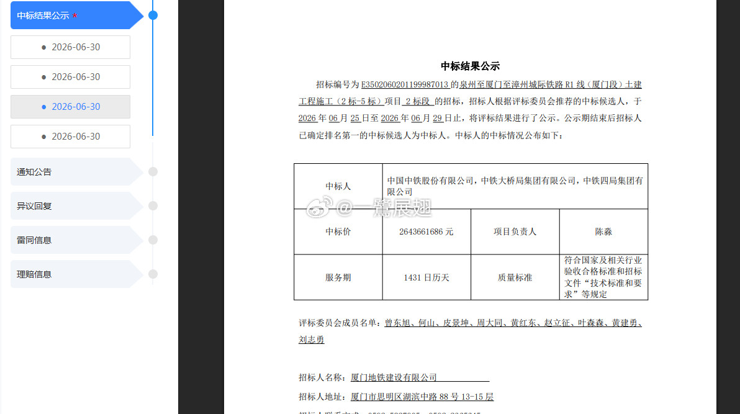Click the grey timeline dot beside 理赔信息
740x414 pixels.
tap(153, 274)
